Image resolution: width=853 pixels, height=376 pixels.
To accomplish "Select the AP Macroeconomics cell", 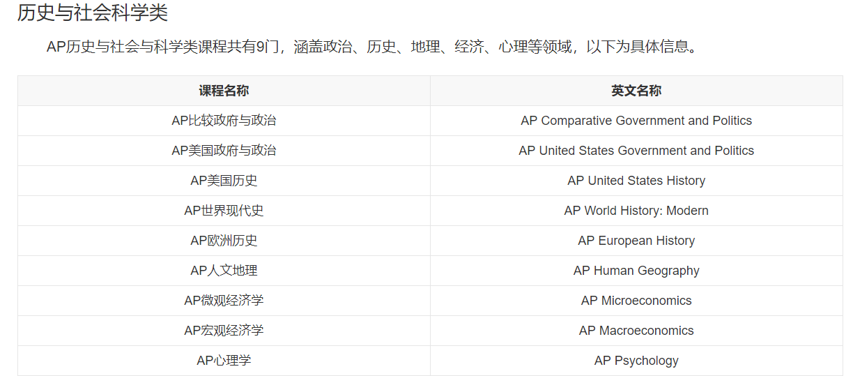I will click(x=636, y=331).
